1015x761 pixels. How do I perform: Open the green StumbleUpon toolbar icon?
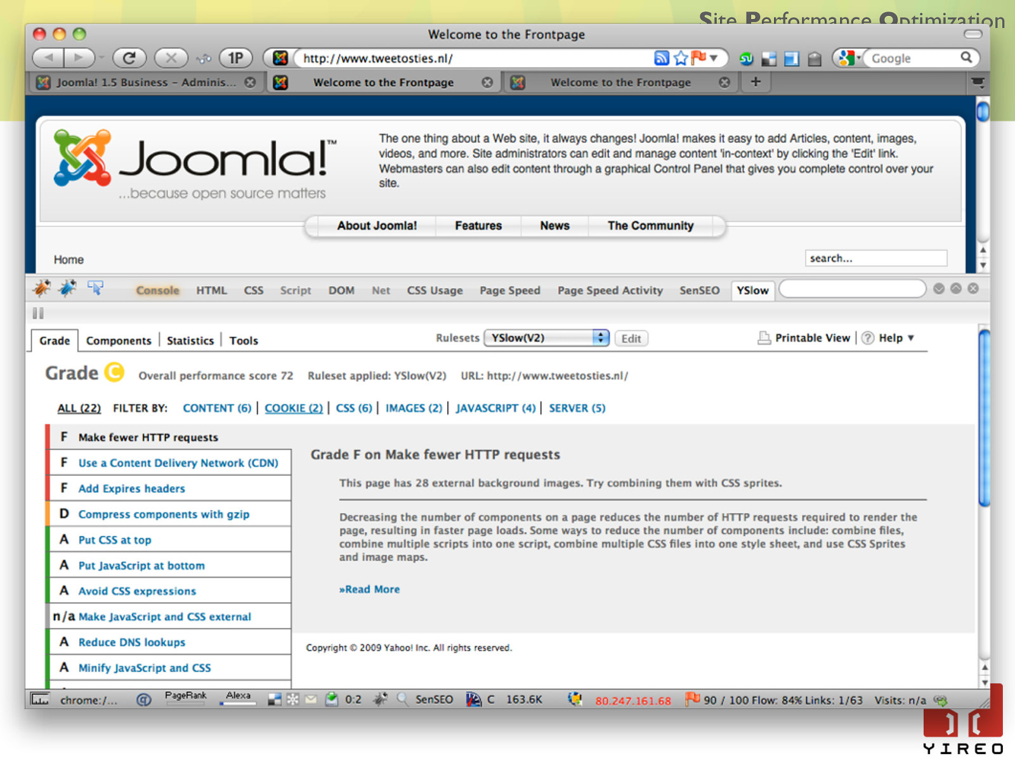(747, 59)
